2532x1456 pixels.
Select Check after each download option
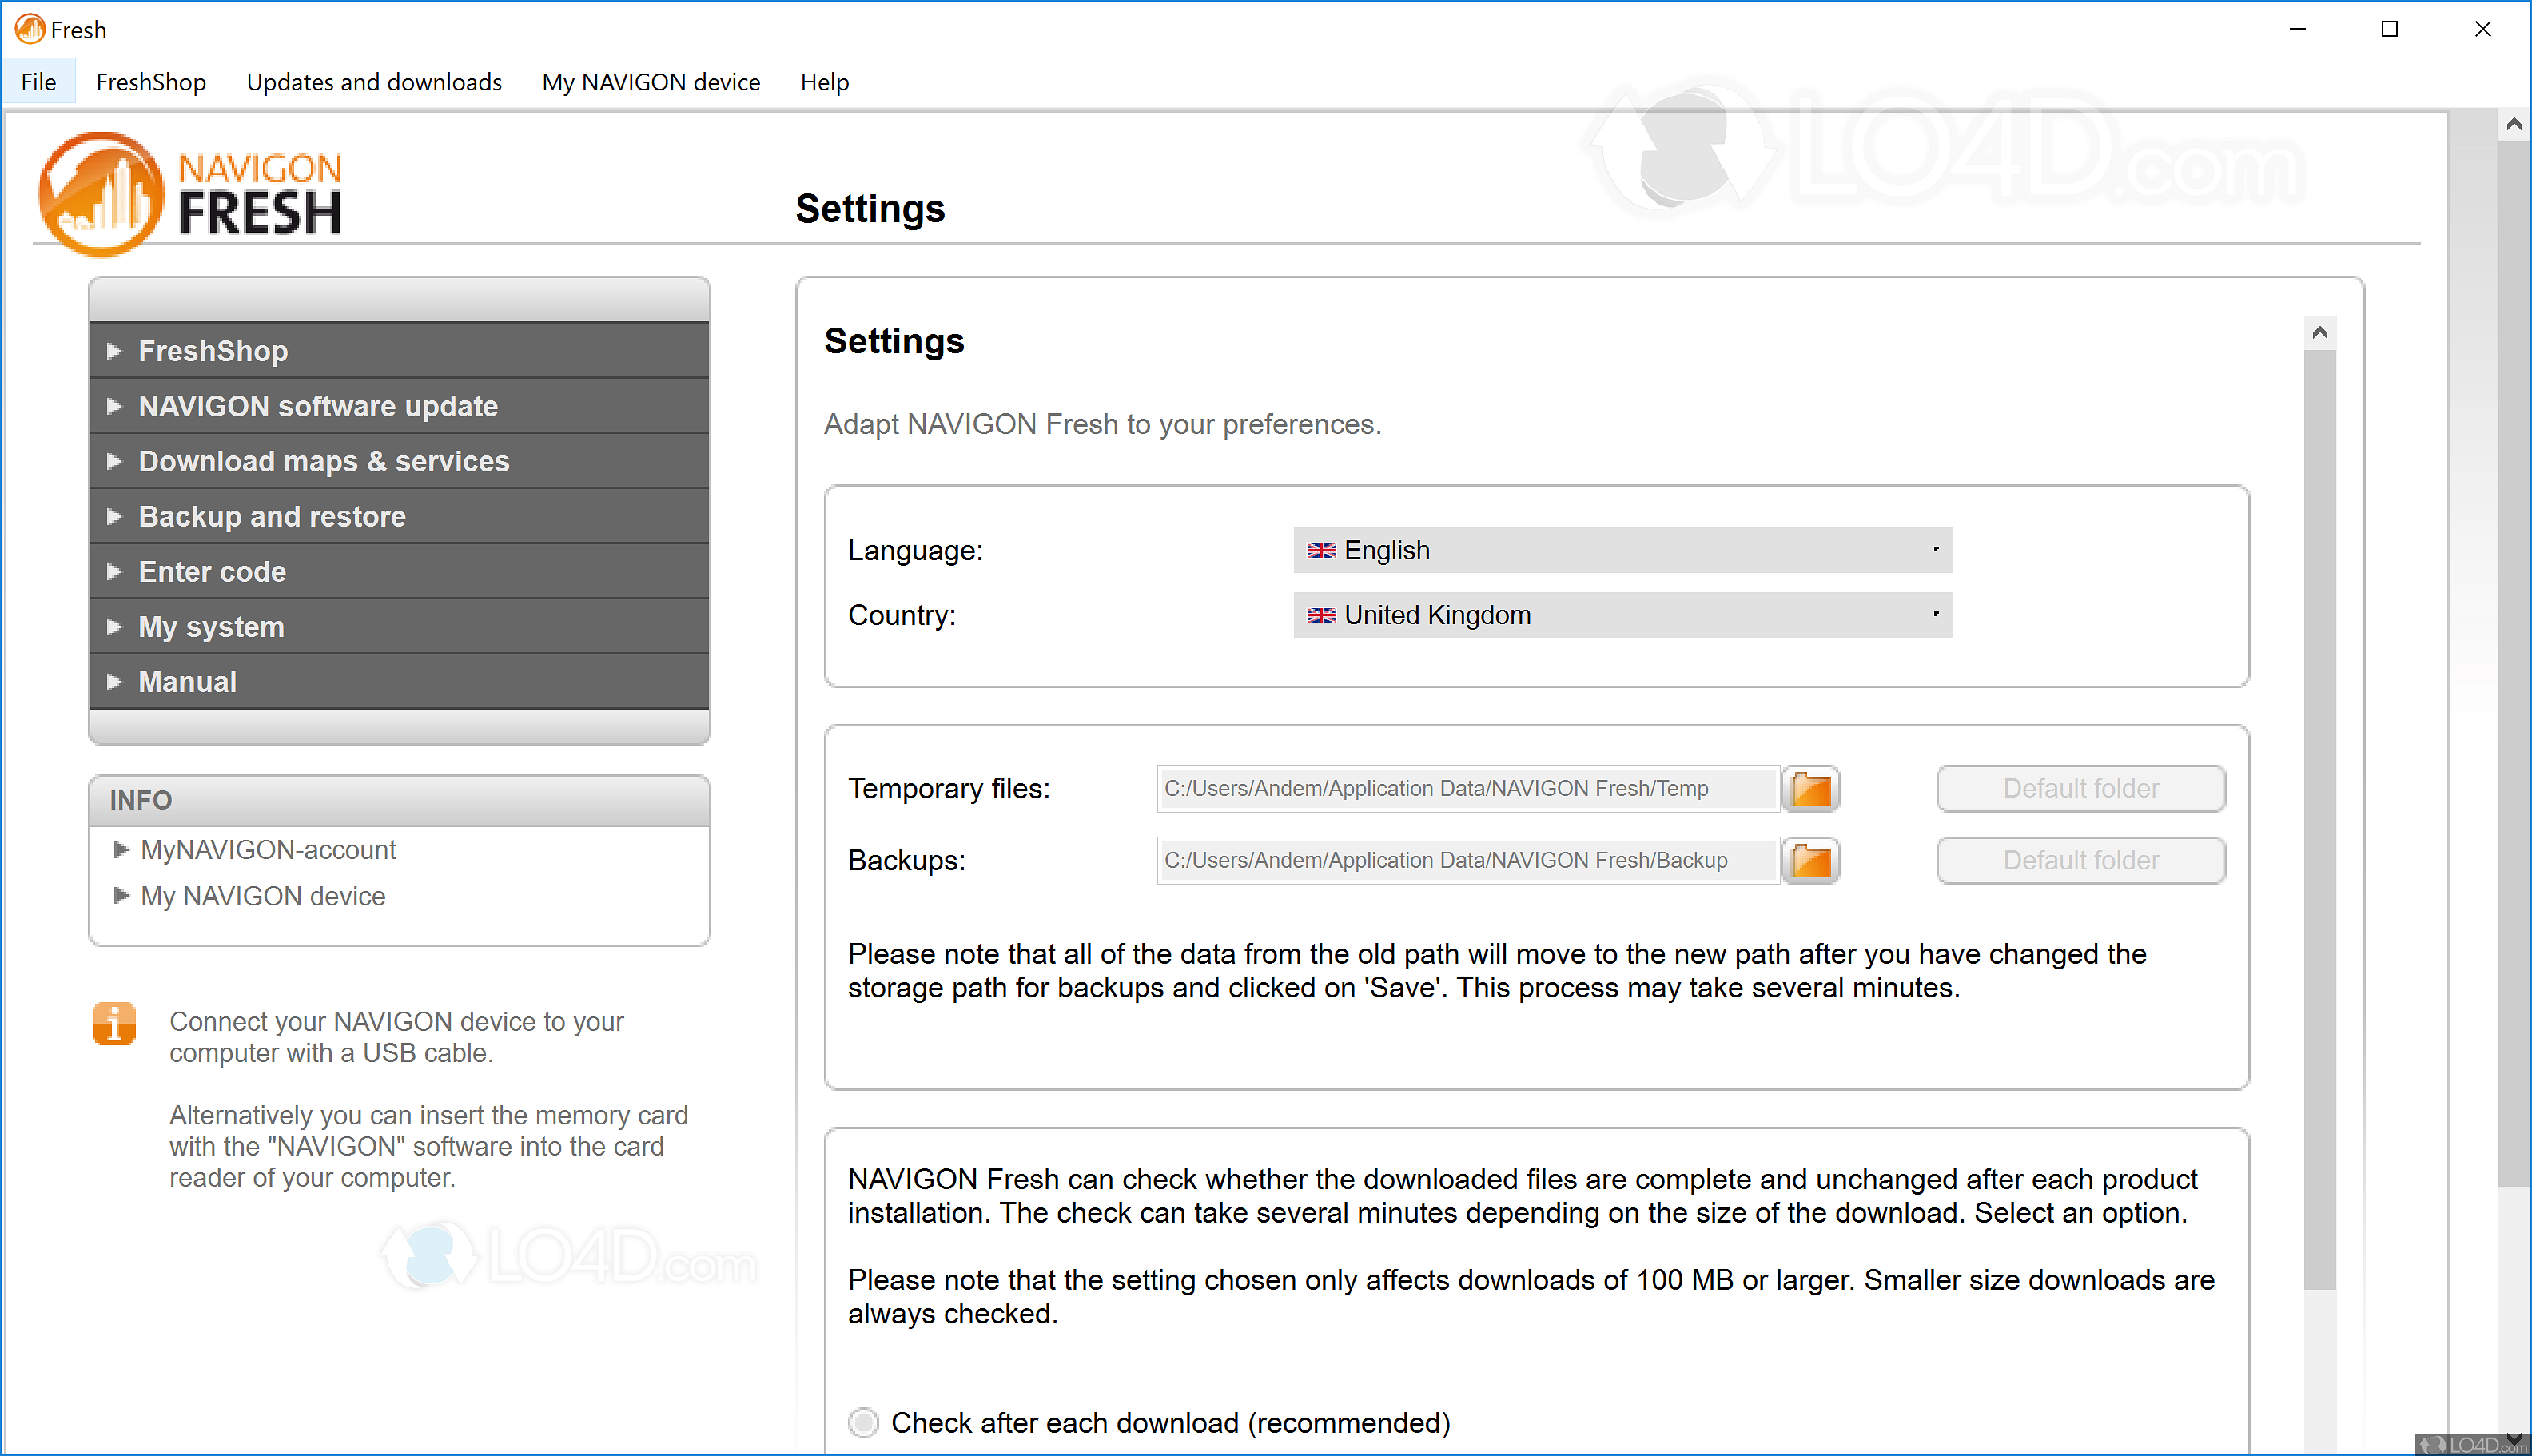pyautogui.click(x=863, y=1422)
